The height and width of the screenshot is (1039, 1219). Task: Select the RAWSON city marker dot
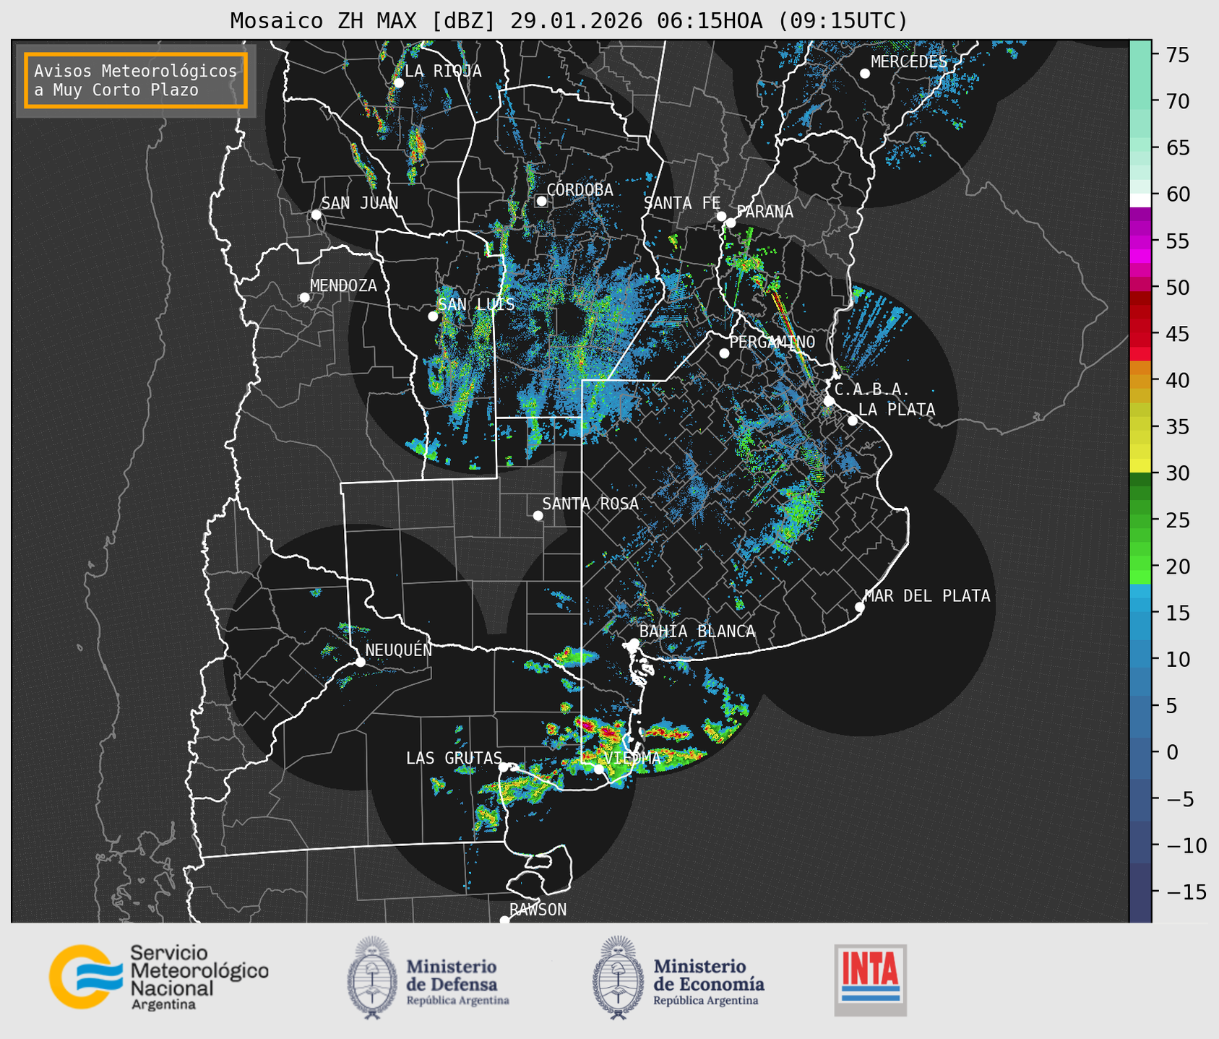[x=504, y=921]
